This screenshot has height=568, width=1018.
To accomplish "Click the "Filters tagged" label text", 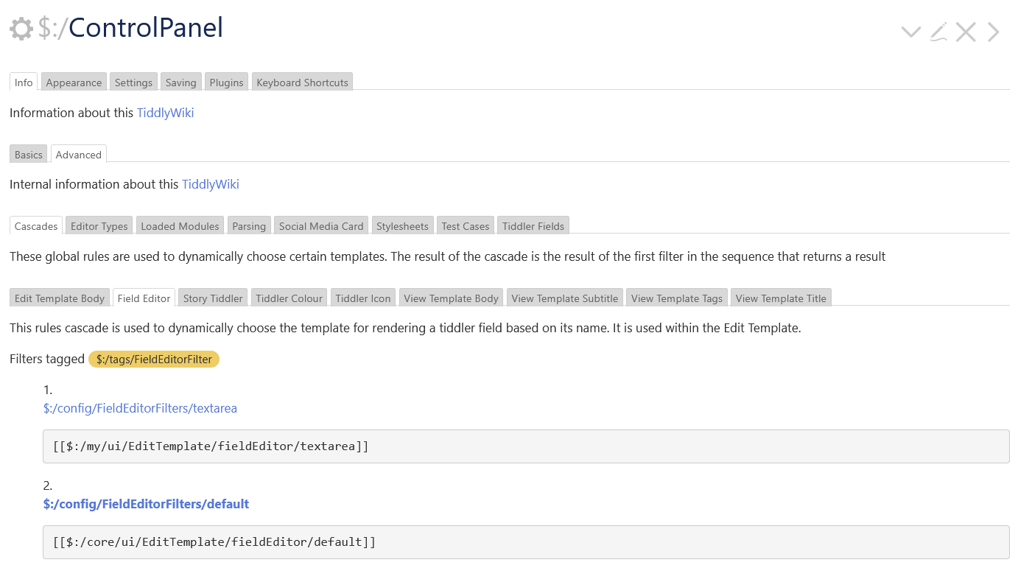I will tap(47, 359).
